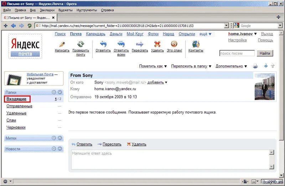This screenshot has height=186, width=285.
Task: Click into the Напишите ответ здесь field
Action: point(170,160)
